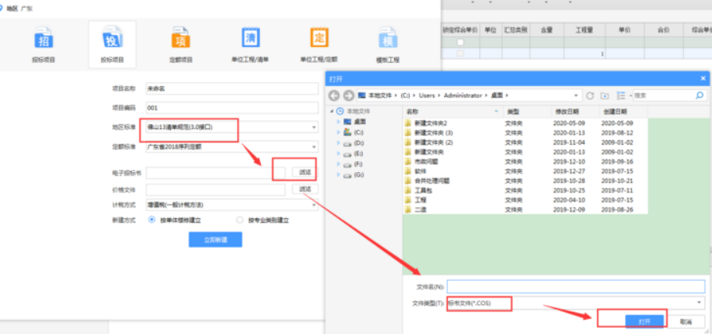Viewport: 712px width, 334px height.
Task: Choose the 定额项目 icon
Action: tap(180, 40)
